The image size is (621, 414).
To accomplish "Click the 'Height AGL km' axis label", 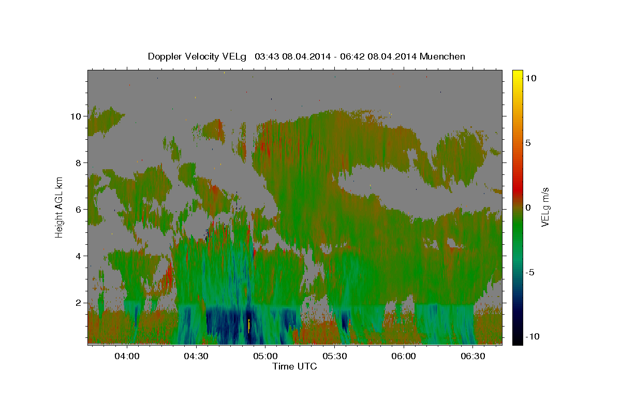I will (60, 207).
